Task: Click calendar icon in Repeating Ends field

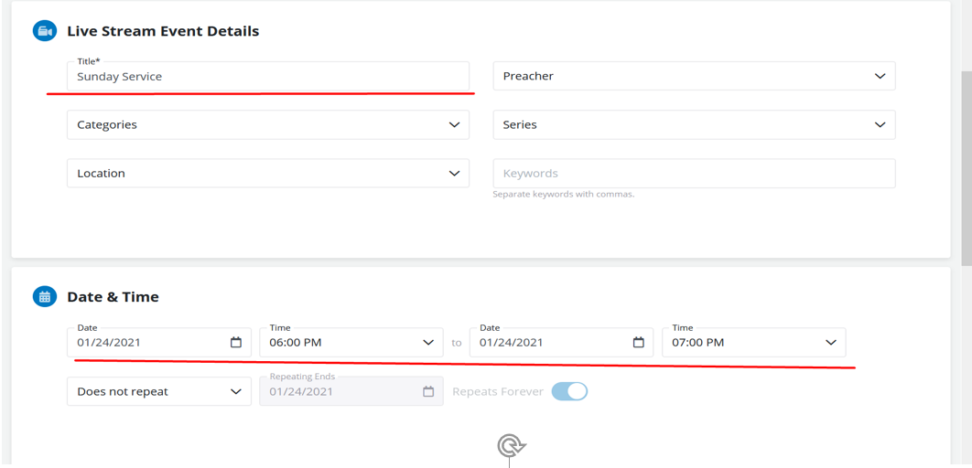Action: point(427,391)
